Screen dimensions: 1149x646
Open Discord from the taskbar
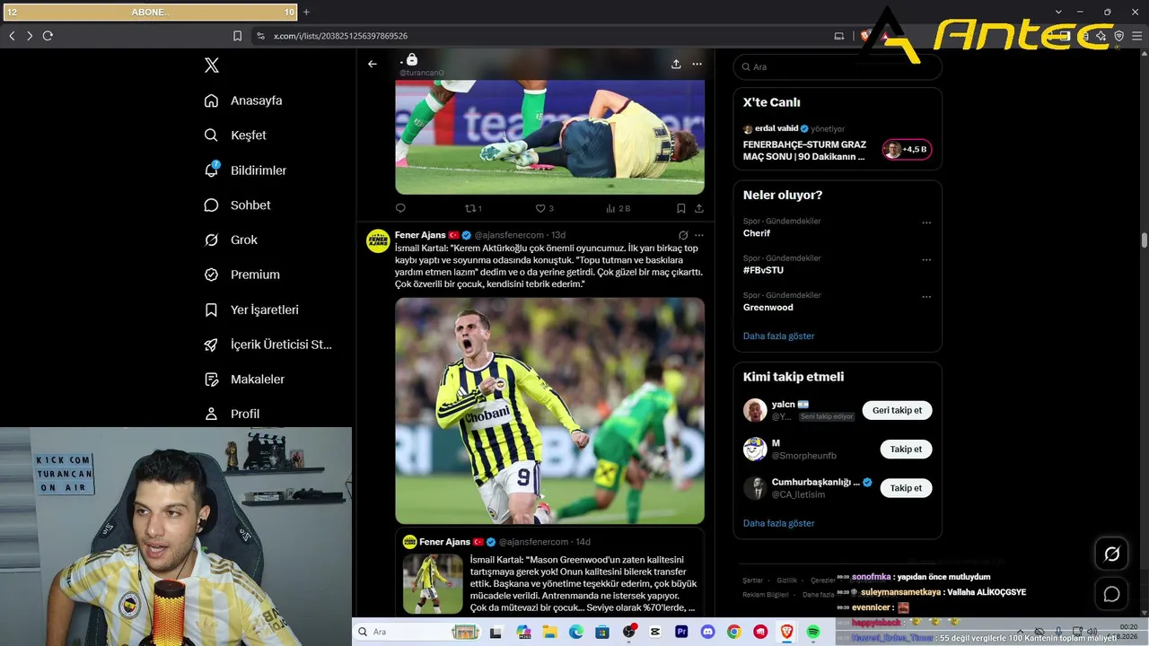[707, 632]
